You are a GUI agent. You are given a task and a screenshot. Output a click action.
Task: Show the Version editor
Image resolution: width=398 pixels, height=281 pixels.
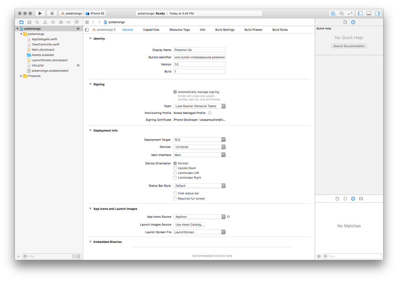pyautogui.click(x=350, y=13)
